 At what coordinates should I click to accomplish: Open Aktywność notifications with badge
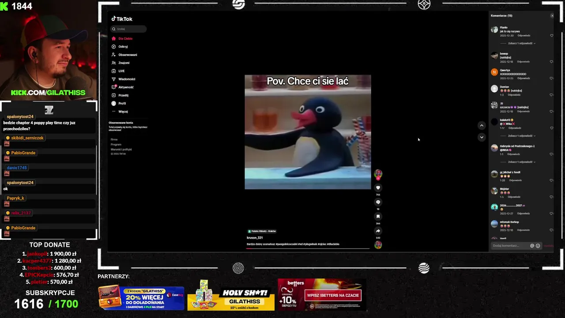[122, 87]
